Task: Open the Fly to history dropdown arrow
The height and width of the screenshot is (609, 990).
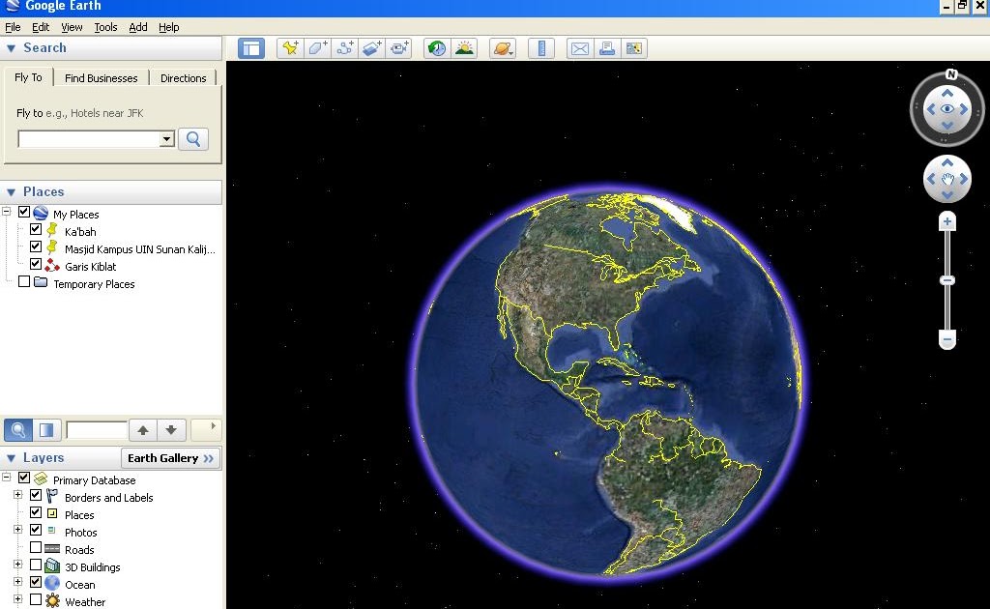Action: (x=166, y=139)
